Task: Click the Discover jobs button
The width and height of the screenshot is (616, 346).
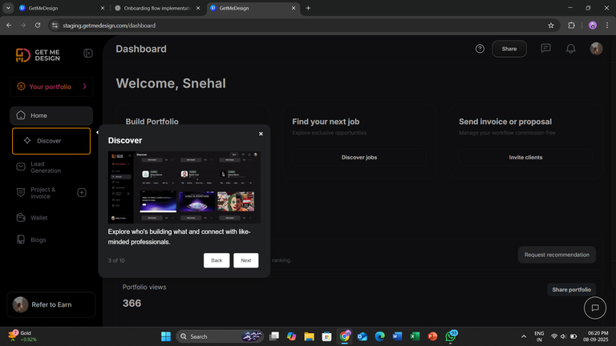Action: (359, 157)
